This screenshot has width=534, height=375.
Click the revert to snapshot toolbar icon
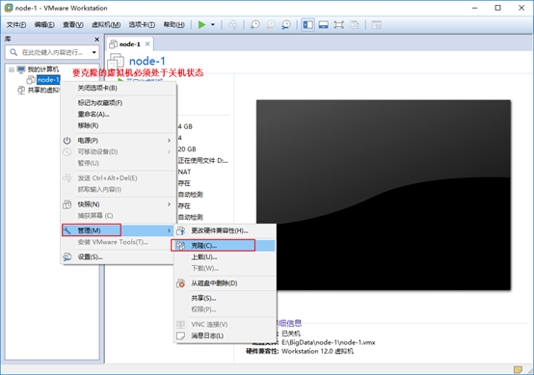tap(271, 24)
